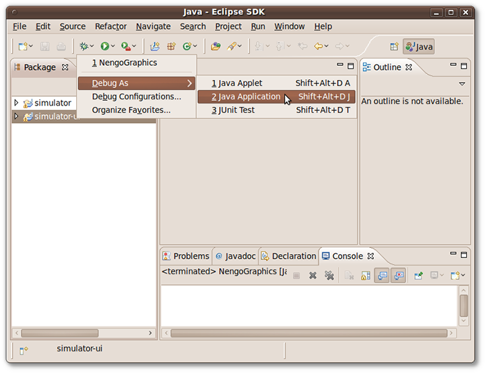
Task: Click the Forward navigation arrow icon
Action: coord(339,46)
